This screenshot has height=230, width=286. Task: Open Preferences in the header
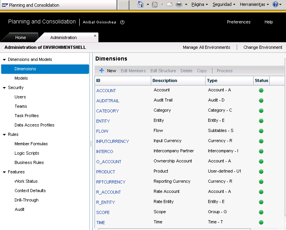(239, 22)
